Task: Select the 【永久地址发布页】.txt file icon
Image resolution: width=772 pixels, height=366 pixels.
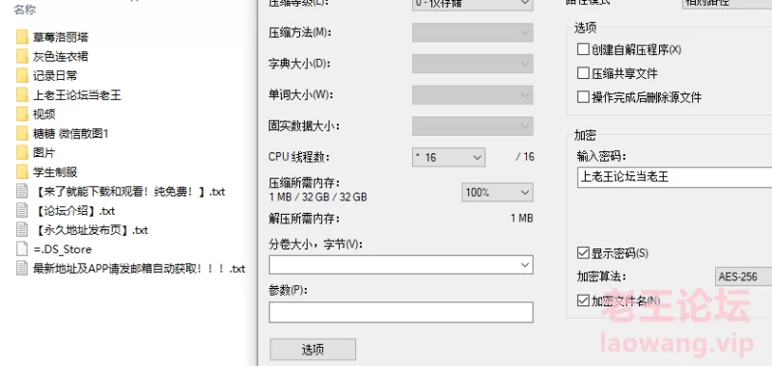Action: tap(22, 230)
